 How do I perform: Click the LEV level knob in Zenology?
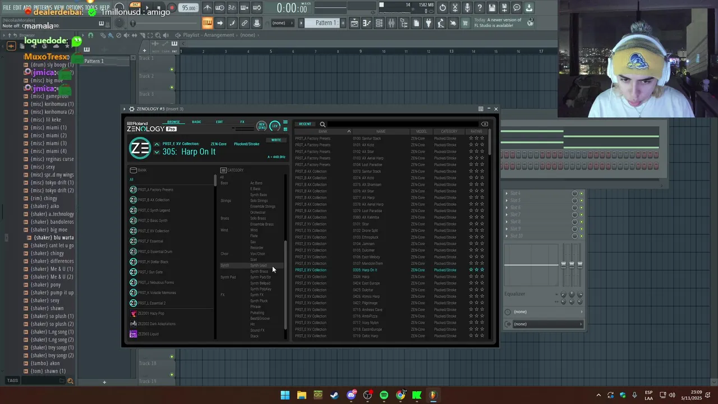coord(275,126)
